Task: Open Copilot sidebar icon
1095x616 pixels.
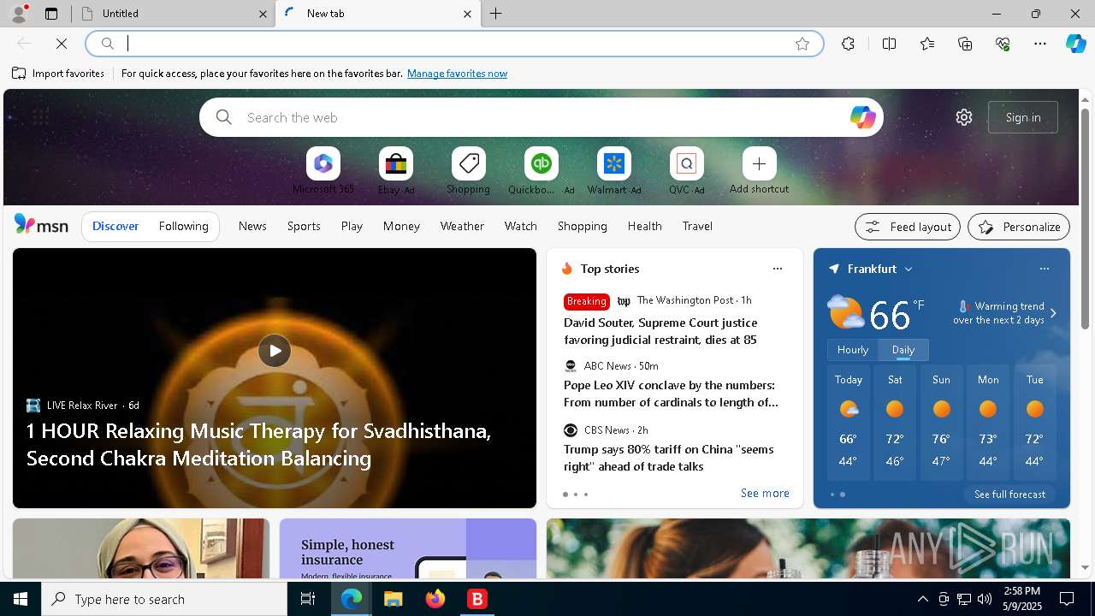Action: pos(1076,44)
